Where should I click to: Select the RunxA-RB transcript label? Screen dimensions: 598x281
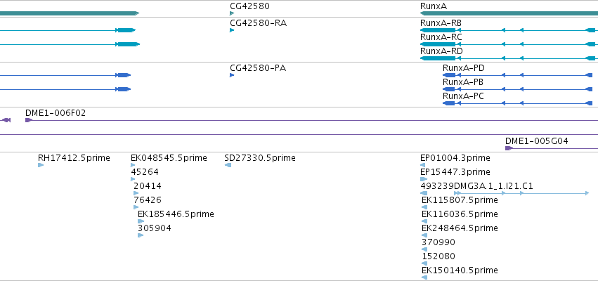[441, 23]
